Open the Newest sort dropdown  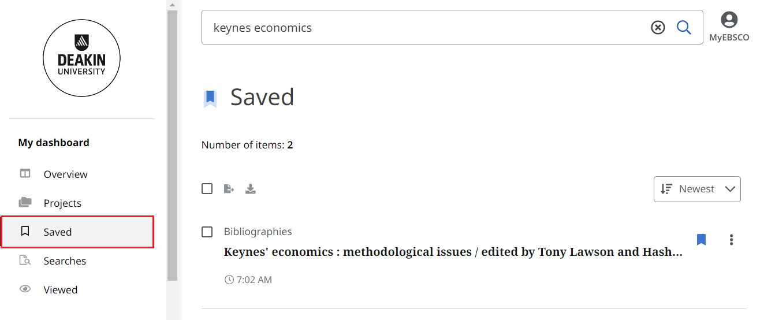click(697, 189)
